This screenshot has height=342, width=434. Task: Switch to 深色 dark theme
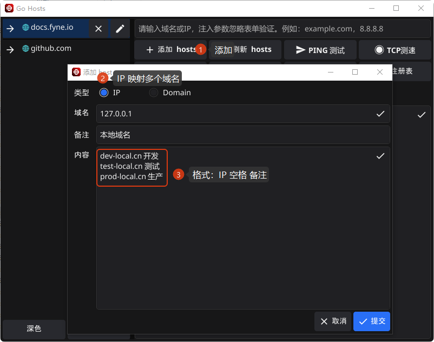click(34, 329)
